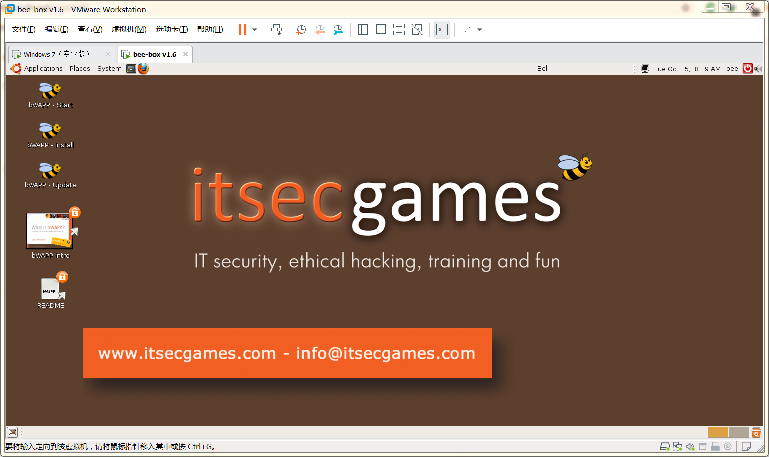Show or hide the thumbnail bar

click(381, 30)
